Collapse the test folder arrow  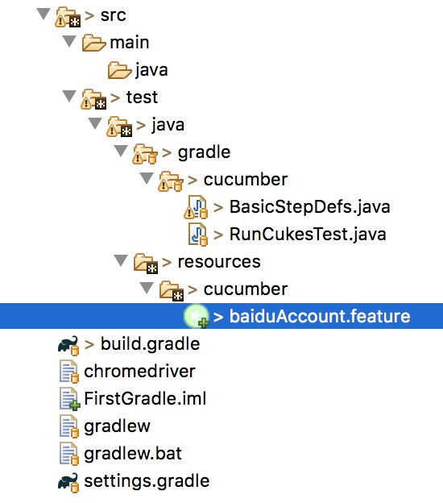(x=69, y=96)
